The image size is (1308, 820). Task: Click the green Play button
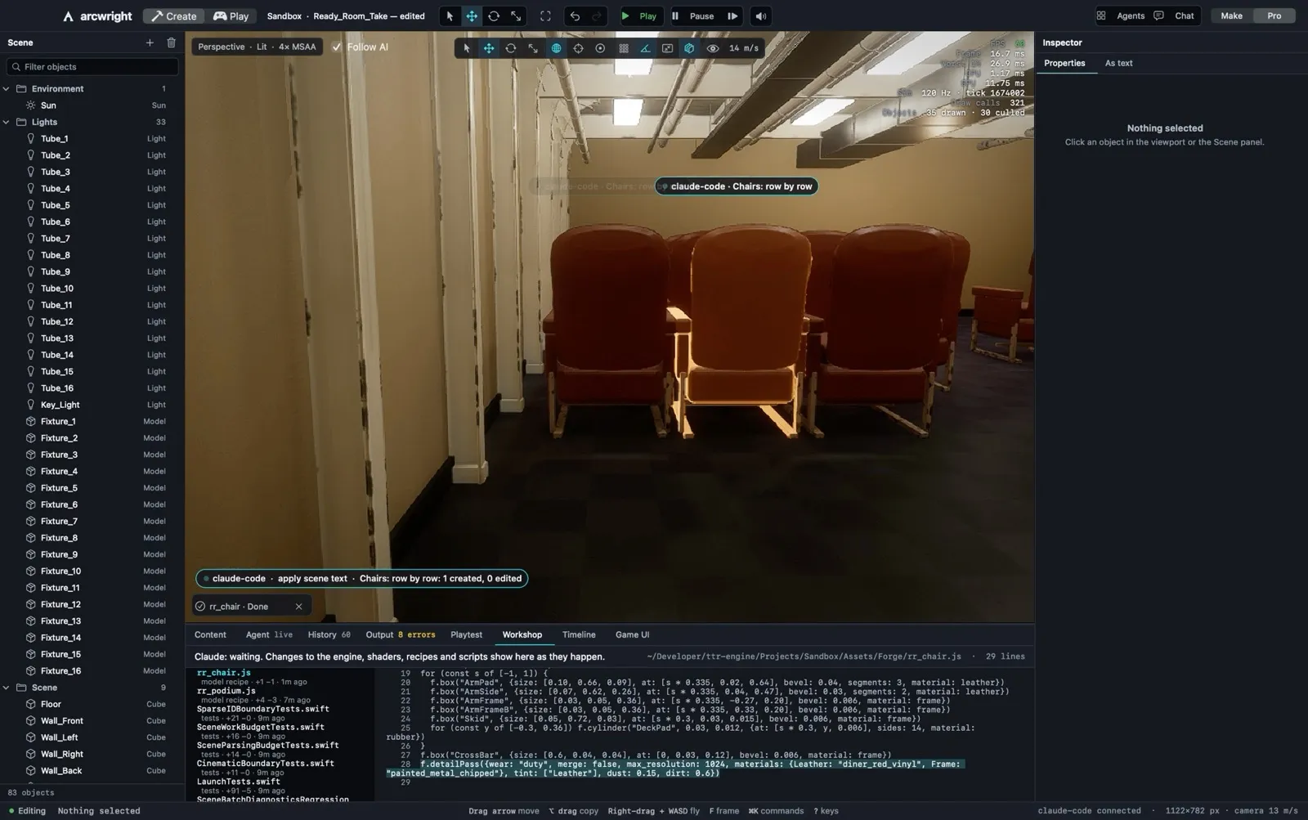point(639,16)
